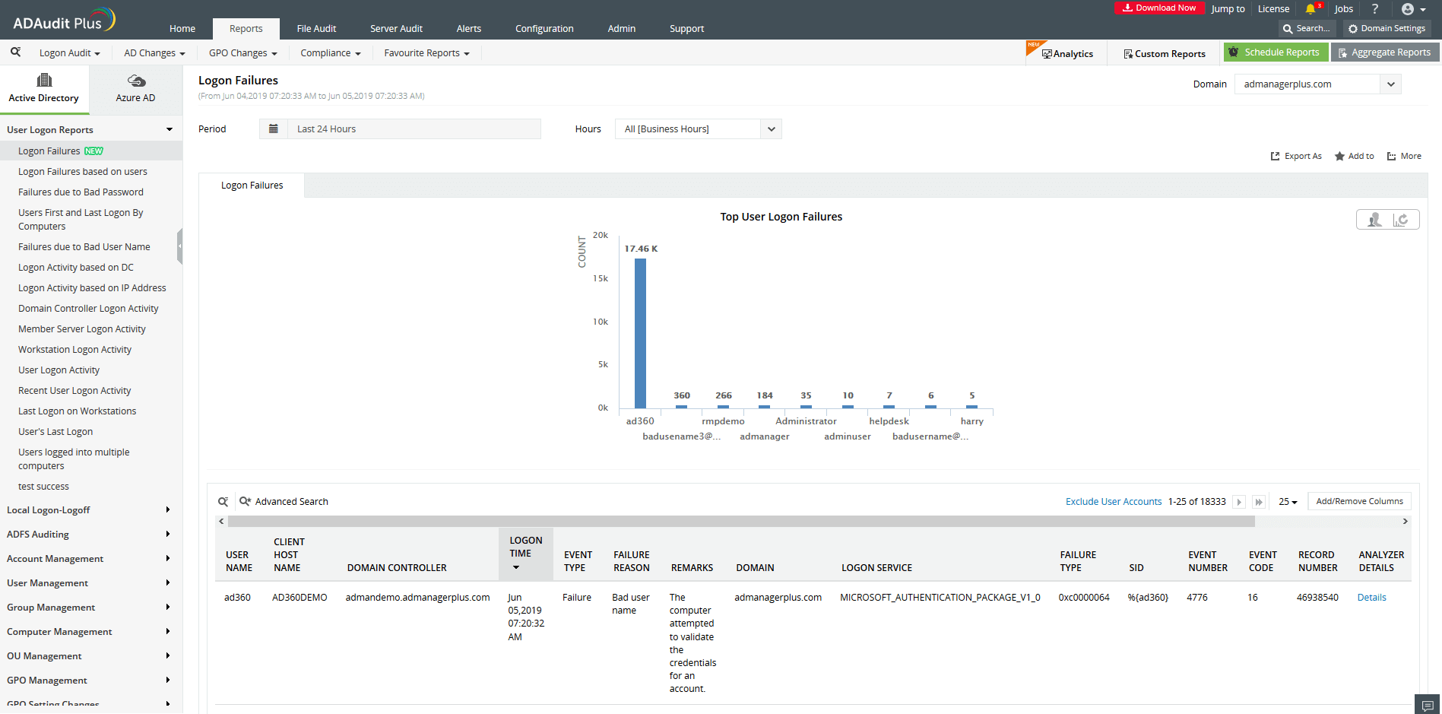The width and height of the screenshot is (1442, 714).
Task: Click the chart refresh type icon
Action: (1401, 220)
